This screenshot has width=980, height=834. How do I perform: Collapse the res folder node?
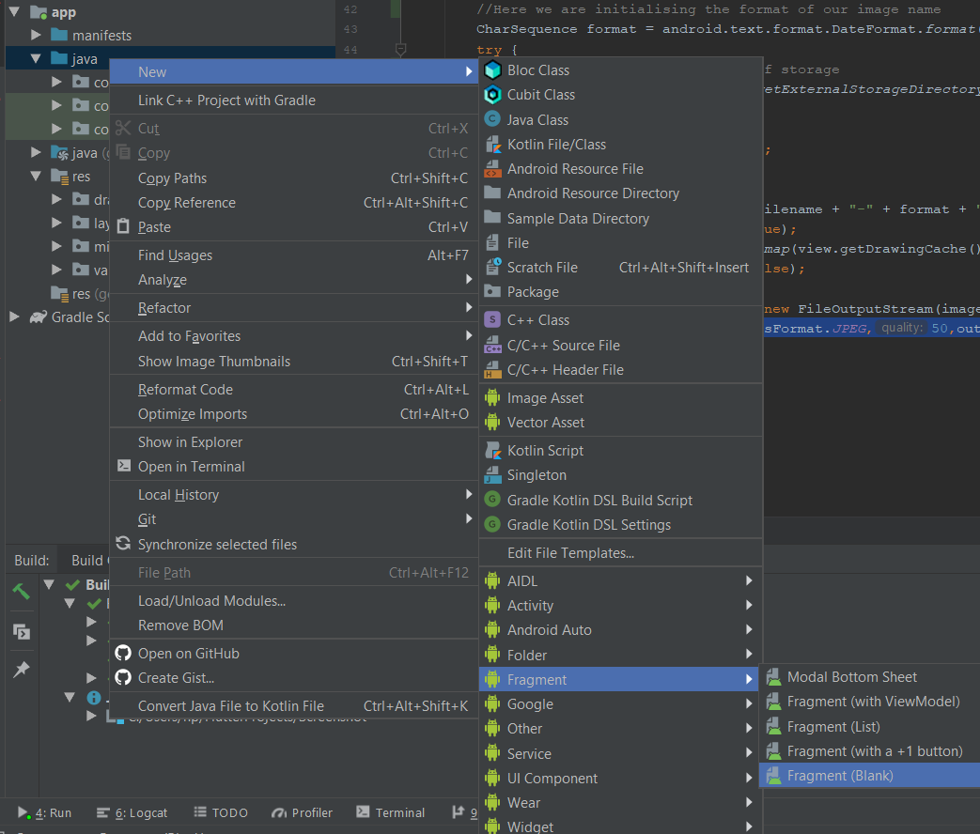pos(37,177)
